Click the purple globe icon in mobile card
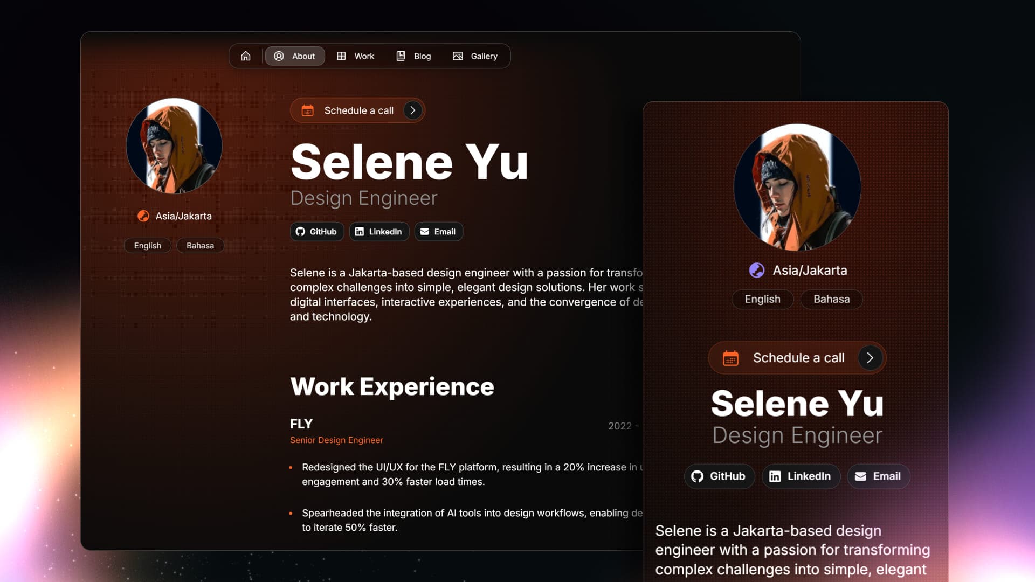 (757, 271)
